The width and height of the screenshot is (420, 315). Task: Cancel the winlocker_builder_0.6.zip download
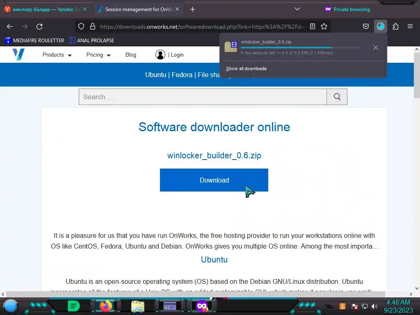376,48
